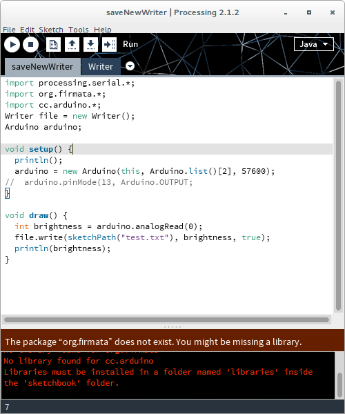Open the Edit menu
Viewport: 345px width, 414px height.
point(28,30)
